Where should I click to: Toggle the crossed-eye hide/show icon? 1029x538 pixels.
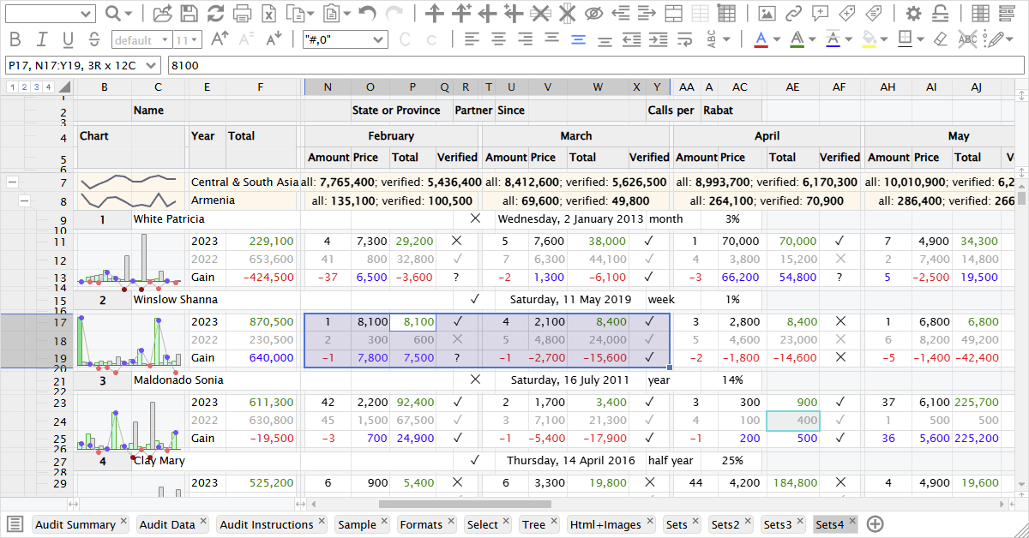point(593,13)
